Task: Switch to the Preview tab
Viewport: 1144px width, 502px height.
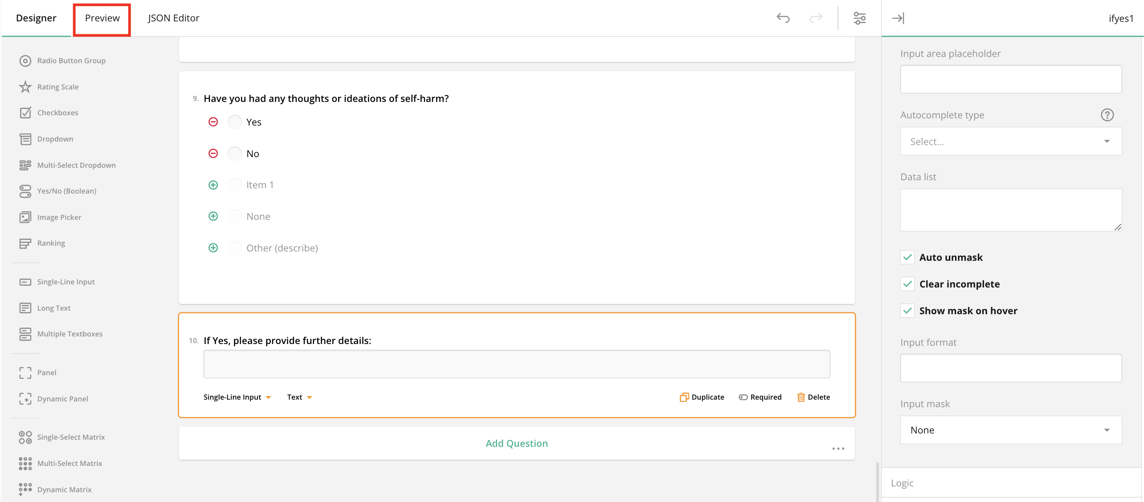Action: click(102, 18)
